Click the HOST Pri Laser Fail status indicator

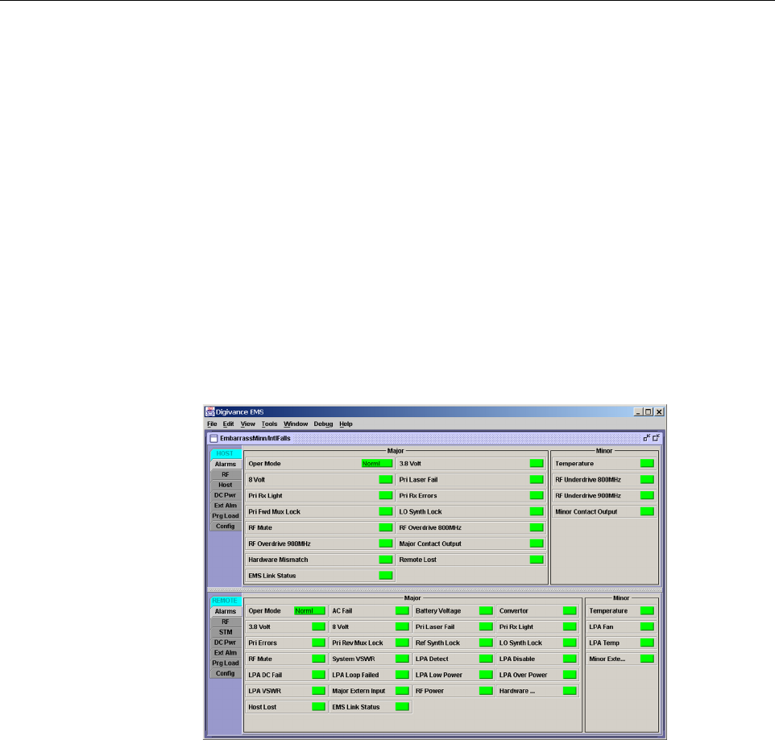(x=537, y=480)
